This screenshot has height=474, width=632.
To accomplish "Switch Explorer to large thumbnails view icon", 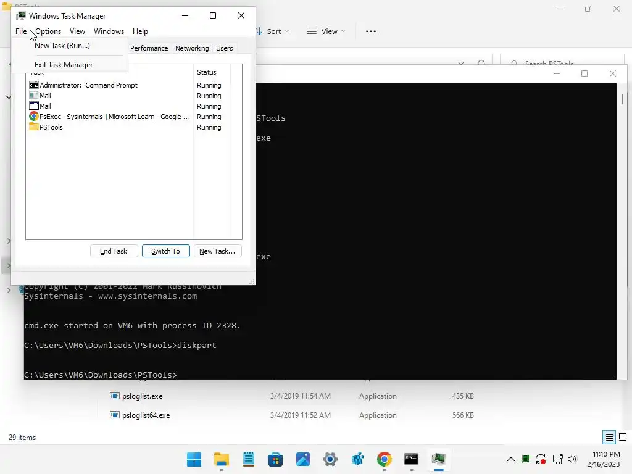I will point(623,437).
